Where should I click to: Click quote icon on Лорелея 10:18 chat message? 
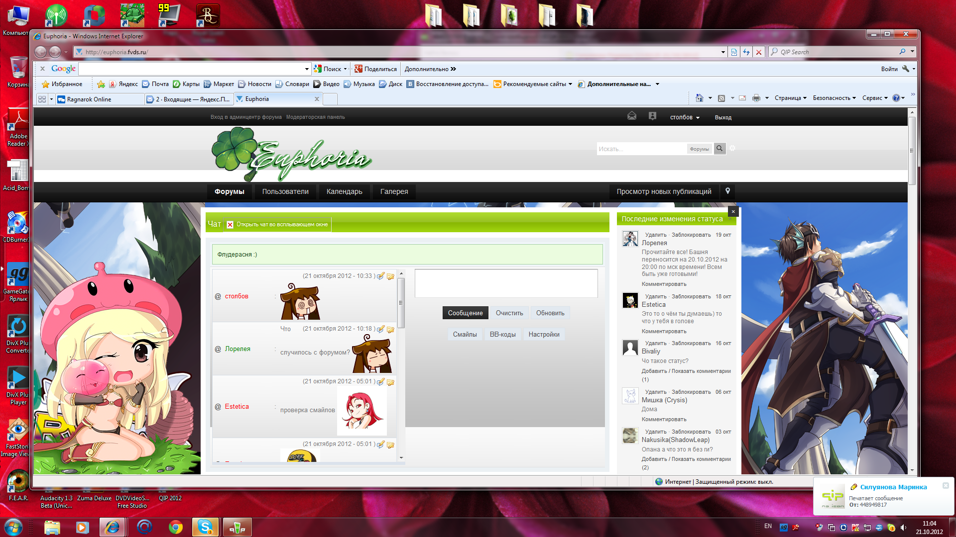point(391,329)
